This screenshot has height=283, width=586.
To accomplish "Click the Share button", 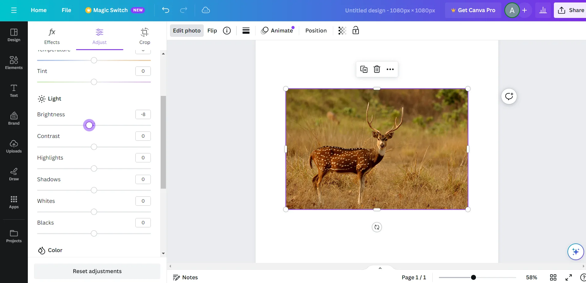I will point(571,10).
